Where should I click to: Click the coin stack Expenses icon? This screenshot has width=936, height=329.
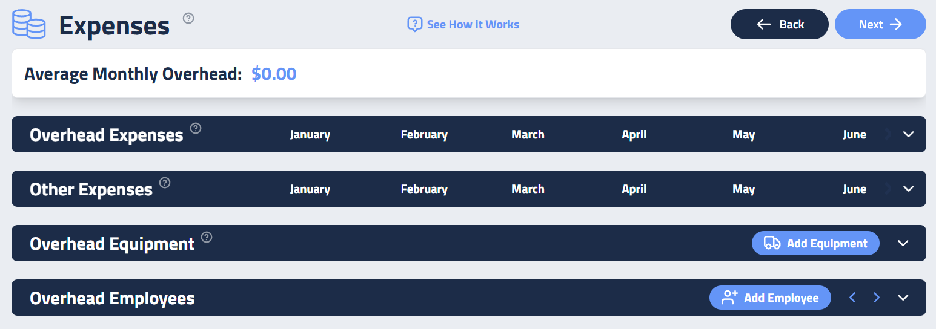click(x=29, y=25)
